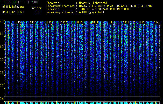Click the 1.0 kHz axis tick label
163x104 pixels.
(2, 47)
